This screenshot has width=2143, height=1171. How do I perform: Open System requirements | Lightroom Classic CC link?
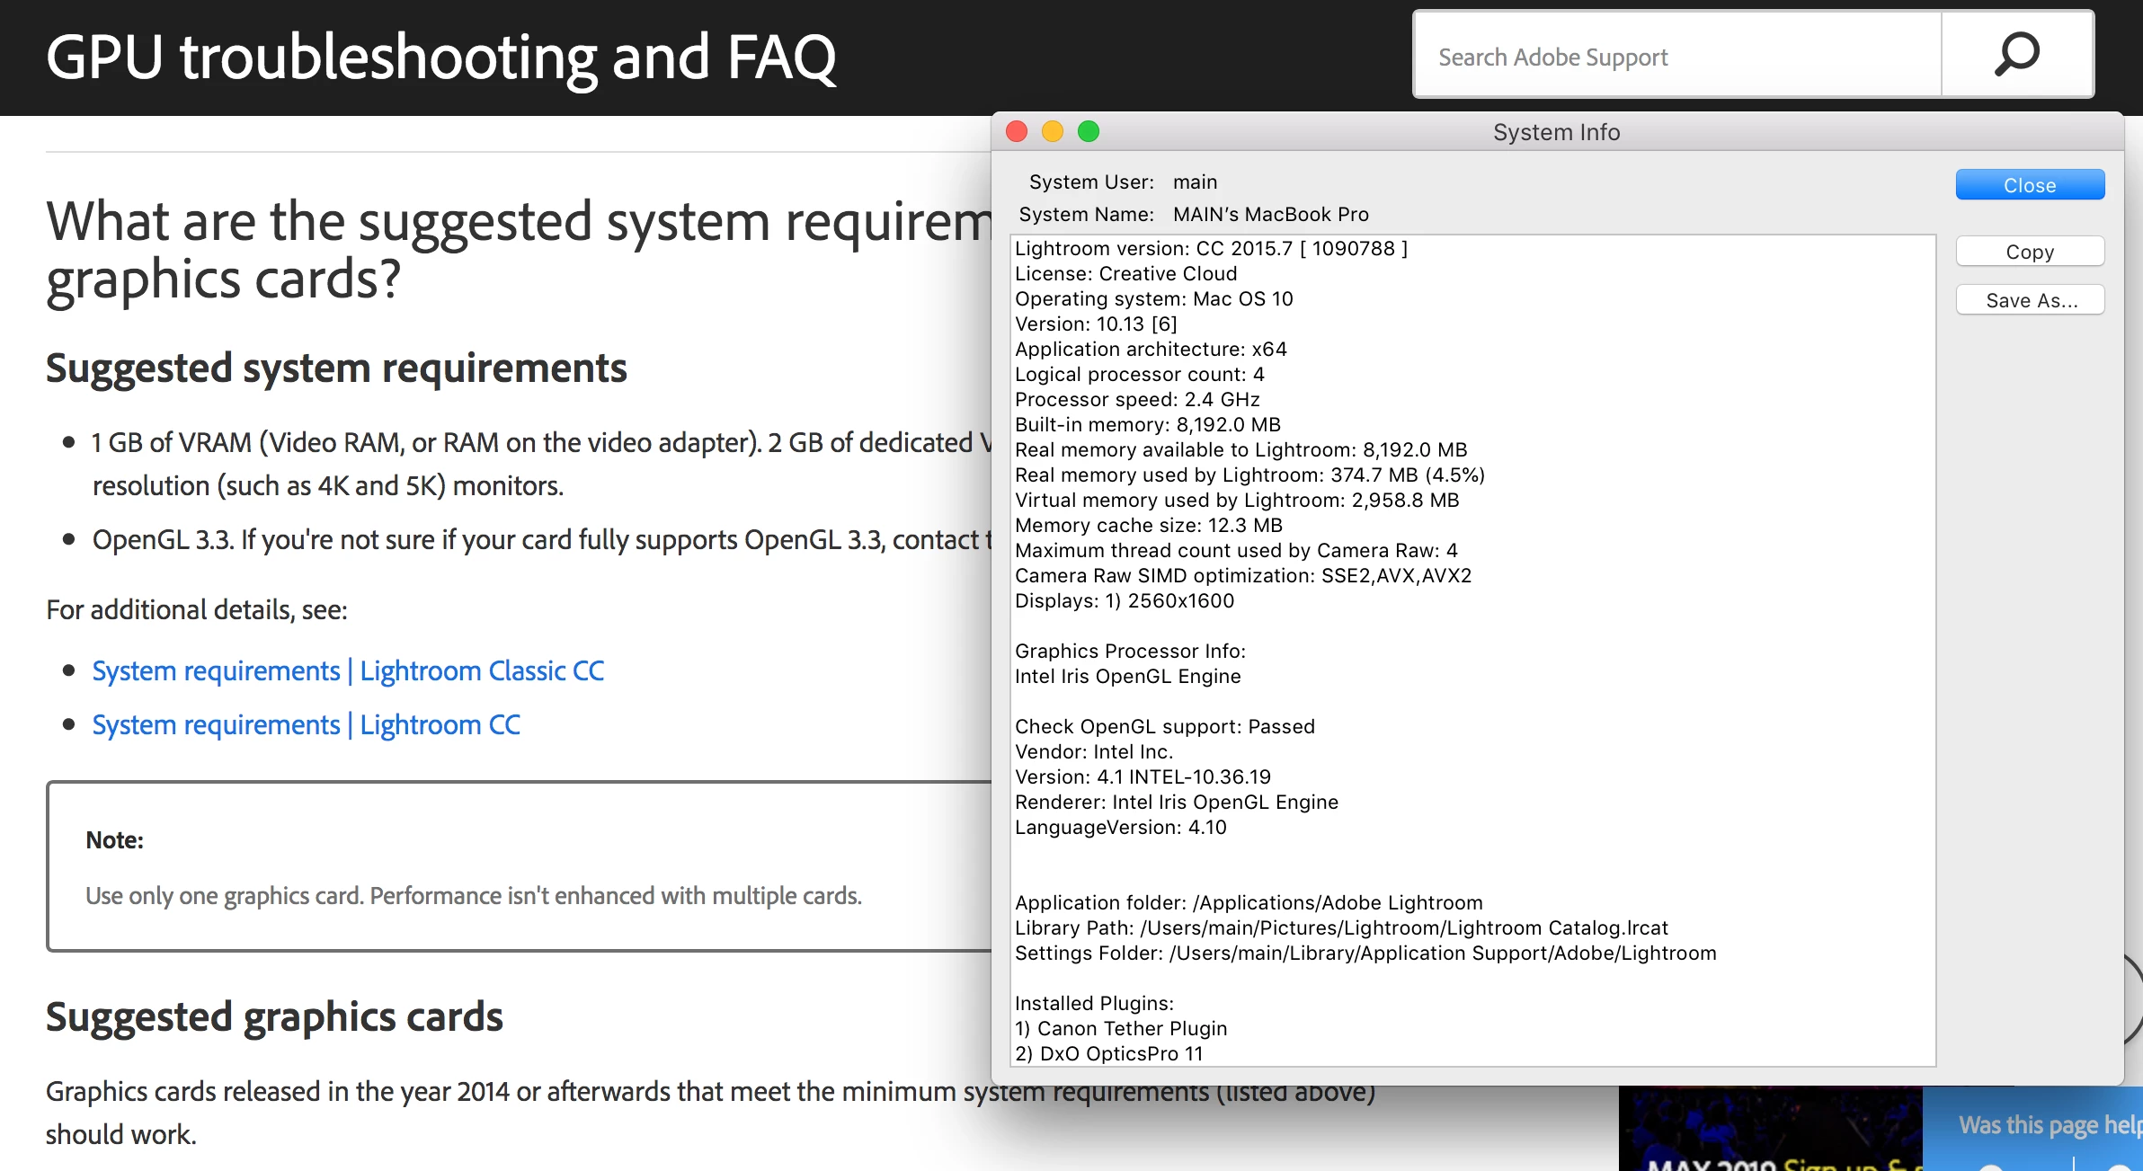348,671
